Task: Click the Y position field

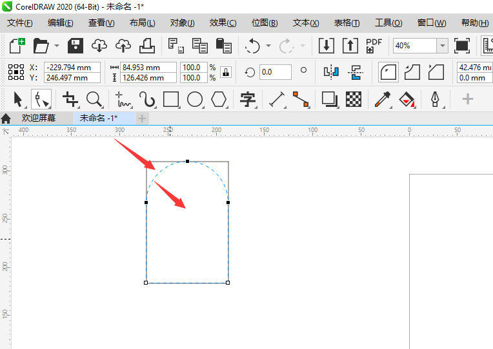Action: (72, 77)
